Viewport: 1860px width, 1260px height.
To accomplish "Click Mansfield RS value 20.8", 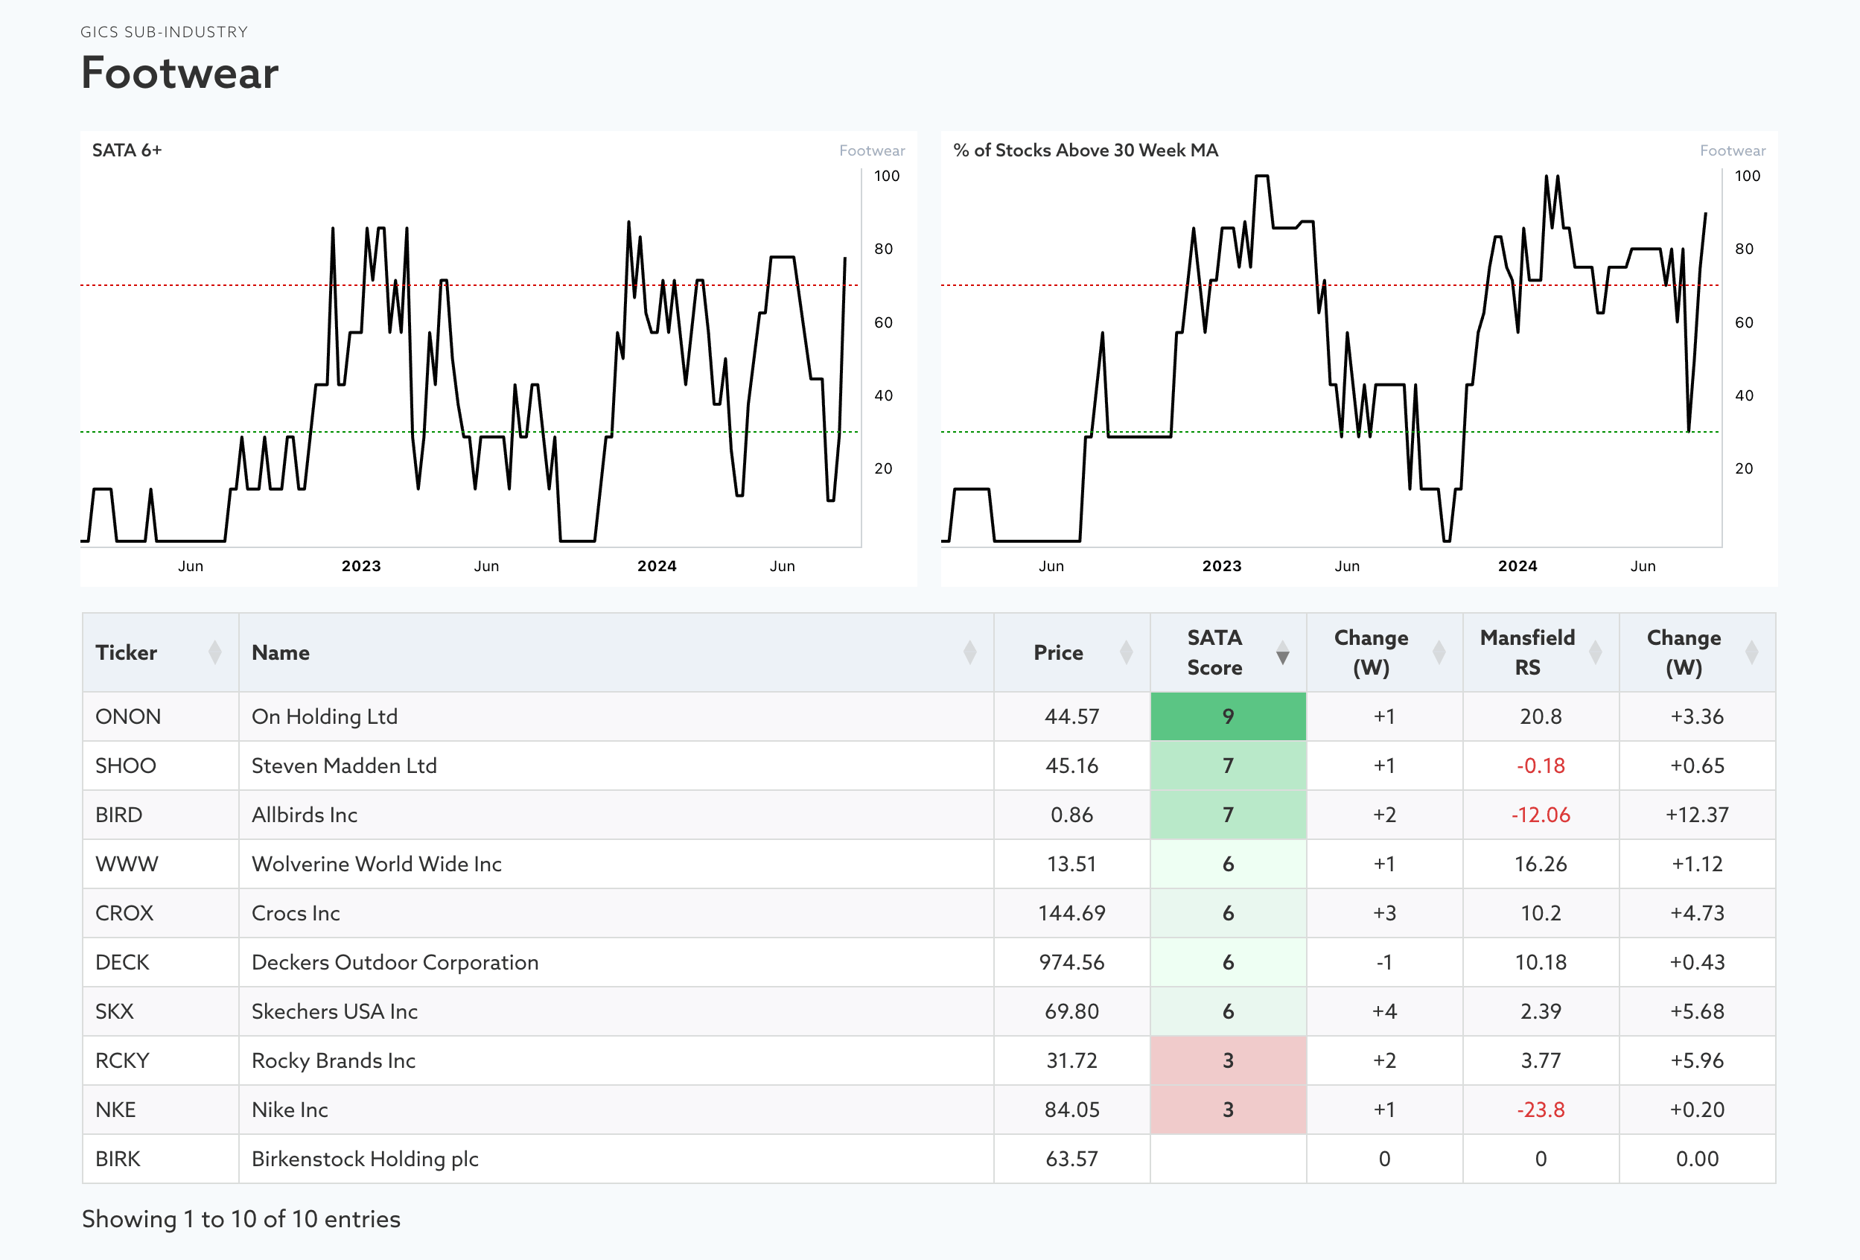I will point(1541,716).
